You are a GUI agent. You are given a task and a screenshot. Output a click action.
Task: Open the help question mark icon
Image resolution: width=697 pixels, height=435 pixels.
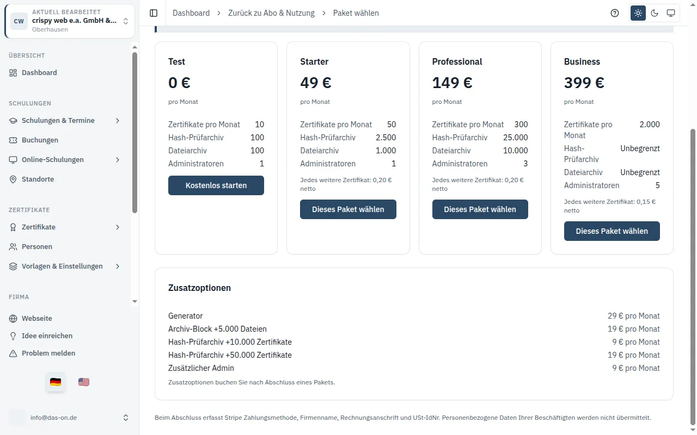pyautogui.click(x=615, y=13)
